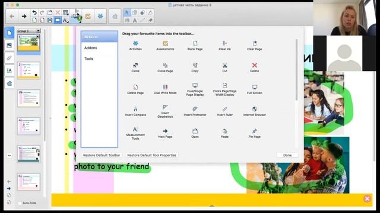
Task: Select the Insert Geodreieck item
Action: coord(165,111)
